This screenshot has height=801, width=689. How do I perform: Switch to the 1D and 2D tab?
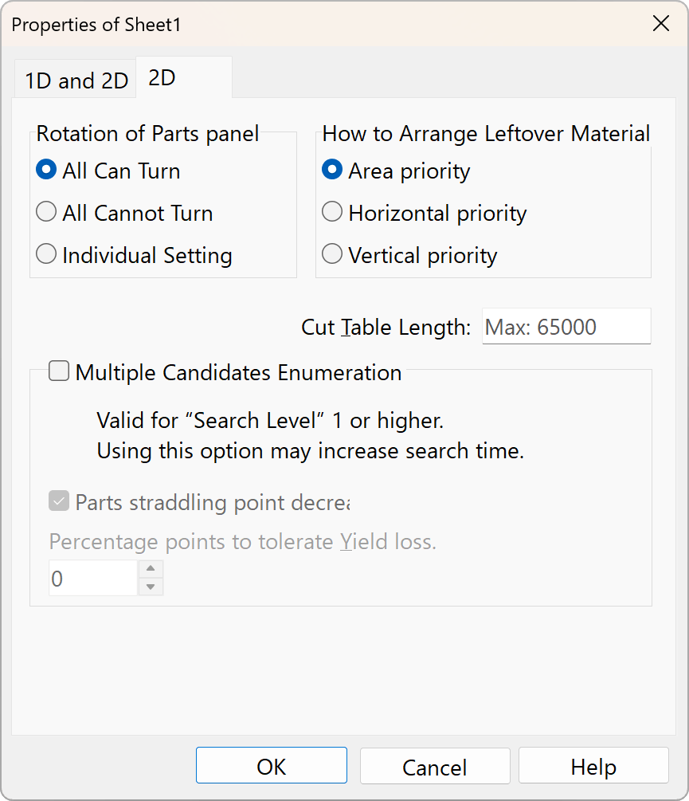(76, 80)
